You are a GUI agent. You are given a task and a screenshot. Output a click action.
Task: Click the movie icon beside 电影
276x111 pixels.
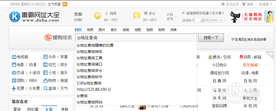[x=14, y=65]
